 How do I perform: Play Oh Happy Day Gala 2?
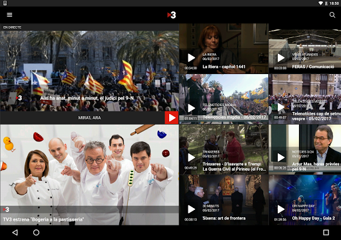tap(281, 209)
